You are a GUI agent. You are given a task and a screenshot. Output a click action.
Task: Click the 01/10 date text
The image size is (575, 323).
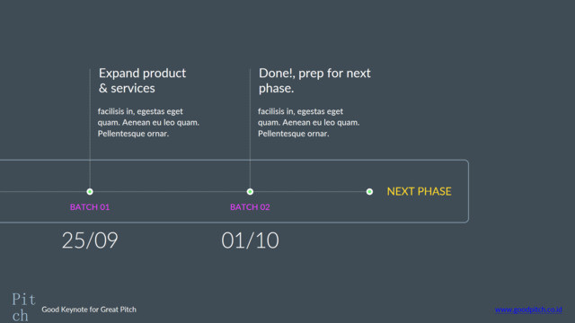tap(250, 240)
